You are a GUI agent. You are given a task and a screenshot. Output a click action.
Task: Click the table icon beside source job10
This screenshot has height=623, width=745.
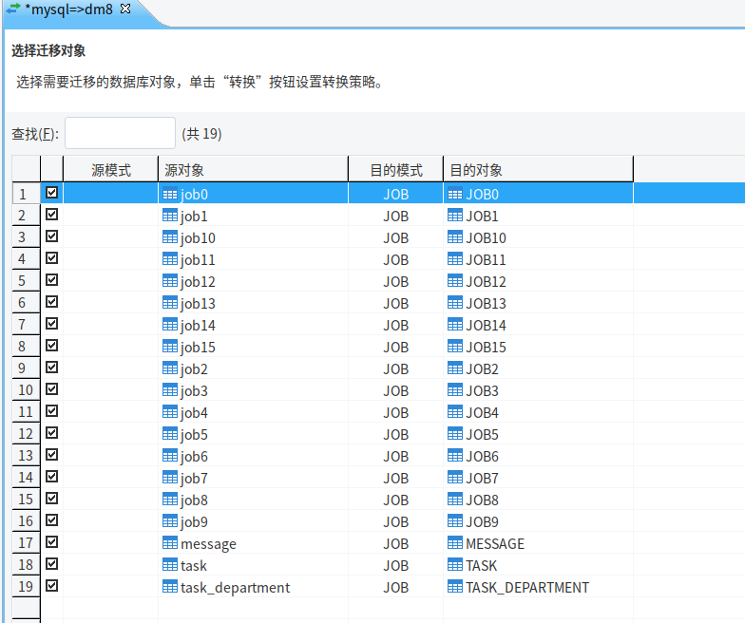(x=169, y=237)
